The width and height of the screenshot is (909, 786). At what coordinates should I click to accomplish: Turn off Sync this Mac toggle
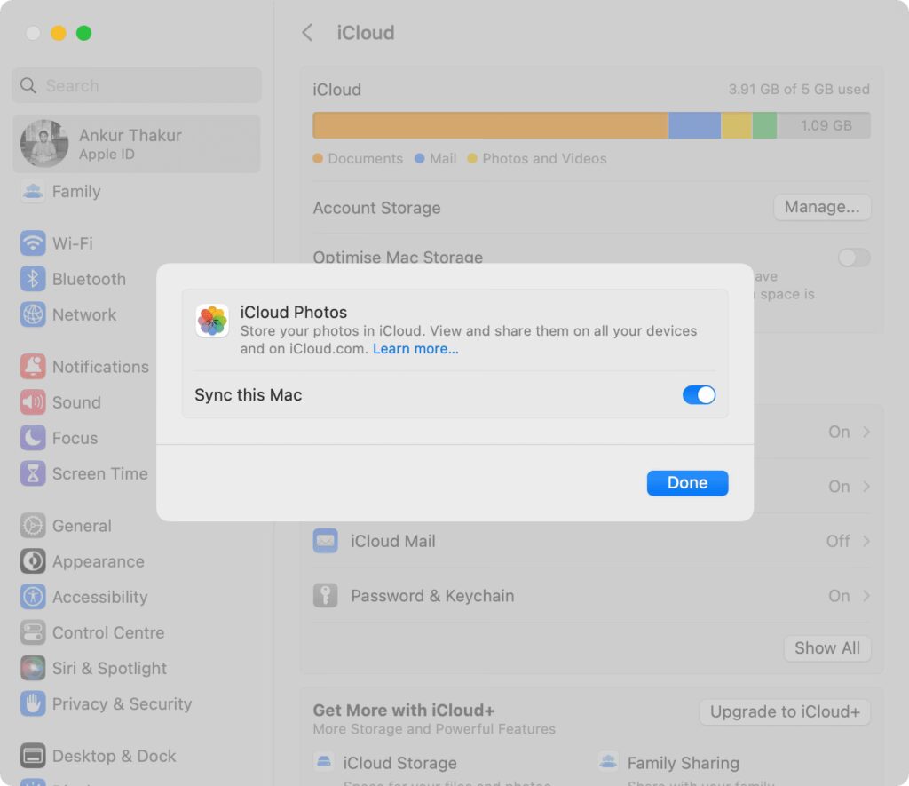[699, 395]
